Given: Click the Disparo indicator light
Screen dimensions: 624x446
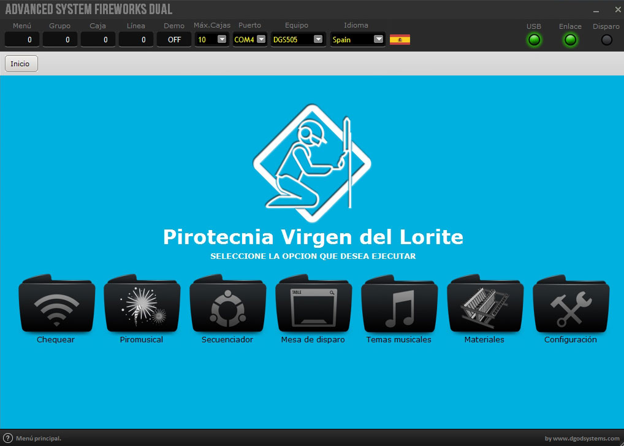Looking at the screenshot, I should coord(606,40).
